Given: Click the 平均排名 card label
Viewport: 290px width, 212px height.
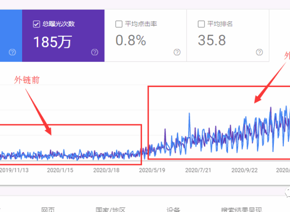Looking at the screenshot, I should pyautogui.click(x=220, y=24).
